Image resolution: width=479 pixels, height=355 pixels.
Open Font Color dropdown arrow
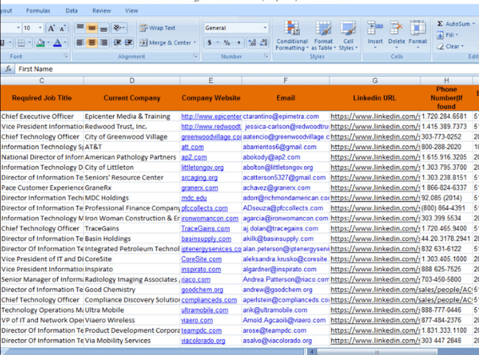click(65, 43)
